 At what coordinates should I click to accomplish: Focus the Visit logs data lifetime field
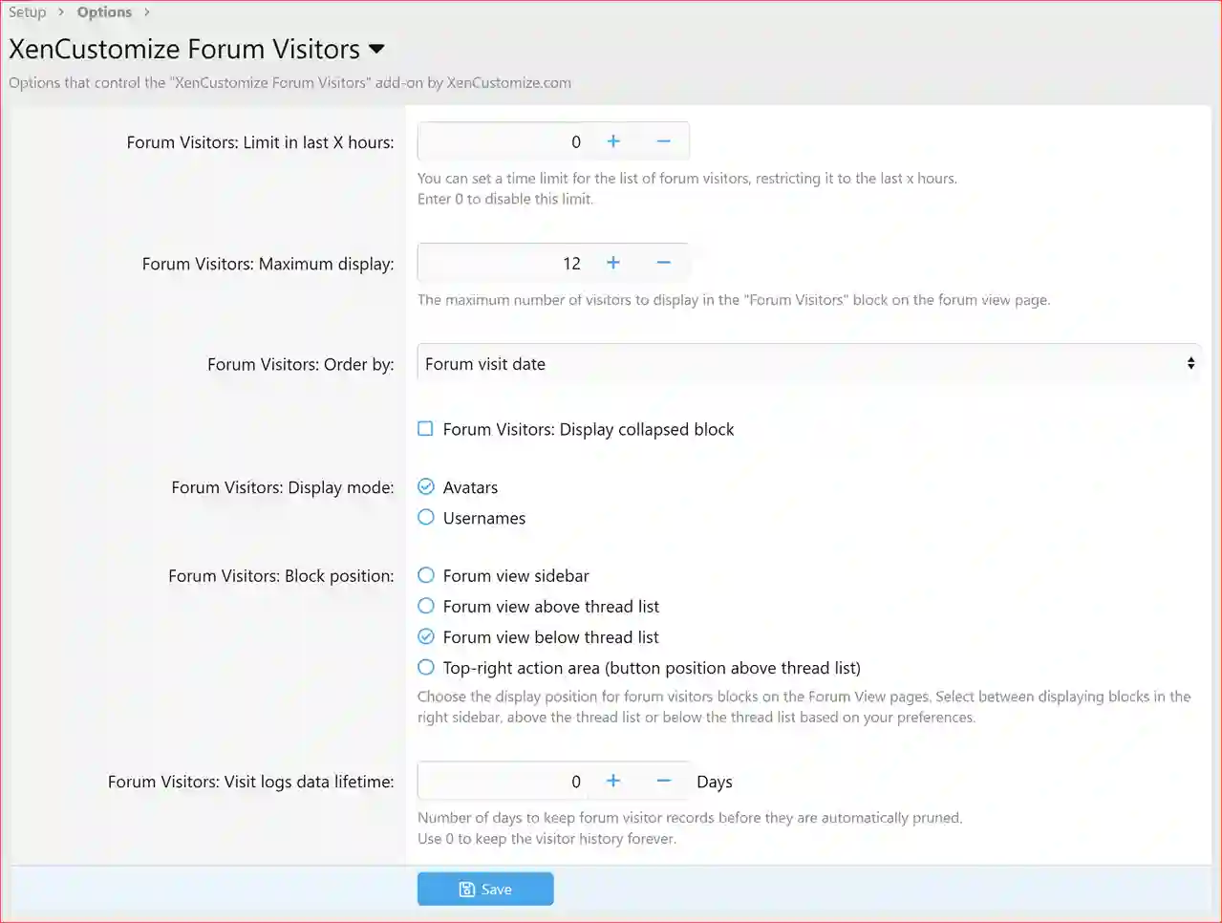504,781
